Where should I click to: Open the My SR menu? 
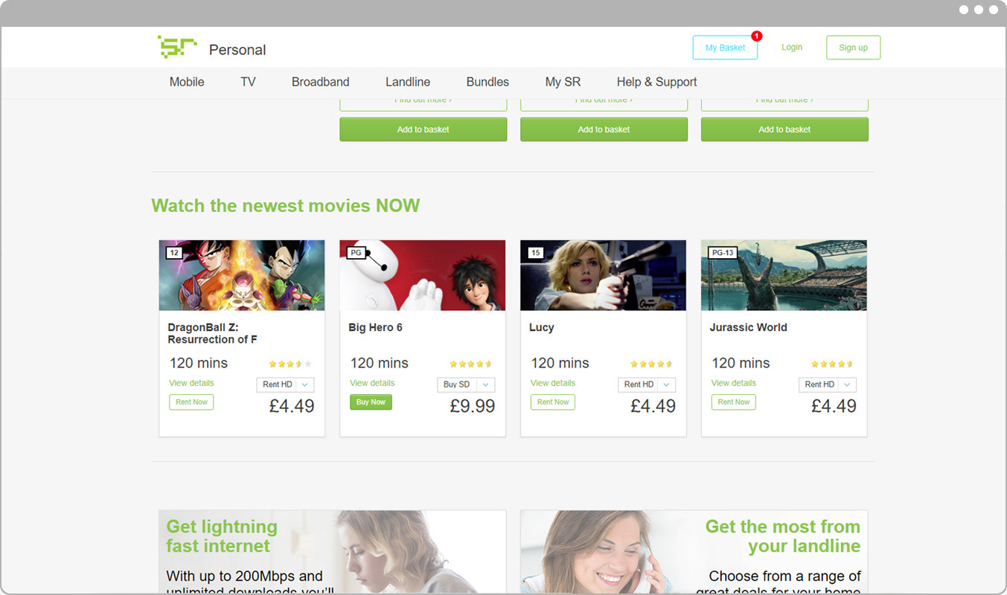tap(563, 82)
